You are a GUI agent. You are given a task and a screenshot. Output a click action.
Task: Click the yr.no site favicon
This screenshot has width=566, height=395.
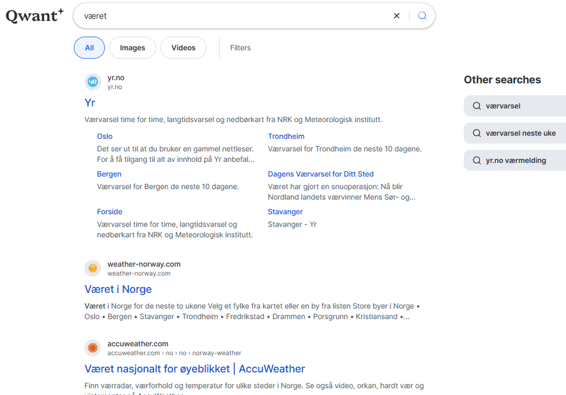click(x=93, y=82)
